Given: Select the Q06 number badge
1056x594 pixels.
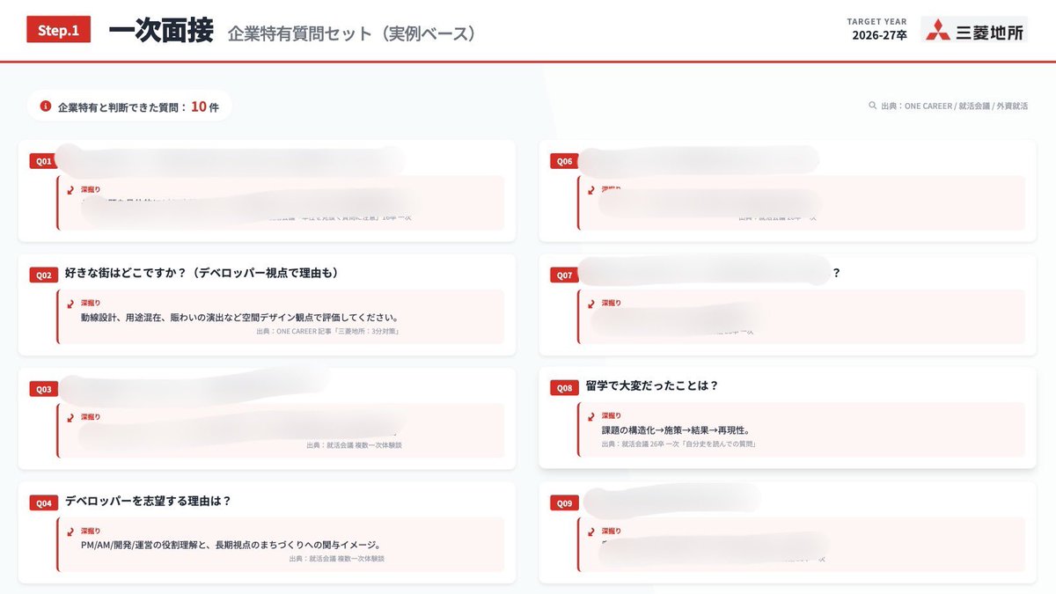Looking at the screenshot, I should tap(565, 161).
